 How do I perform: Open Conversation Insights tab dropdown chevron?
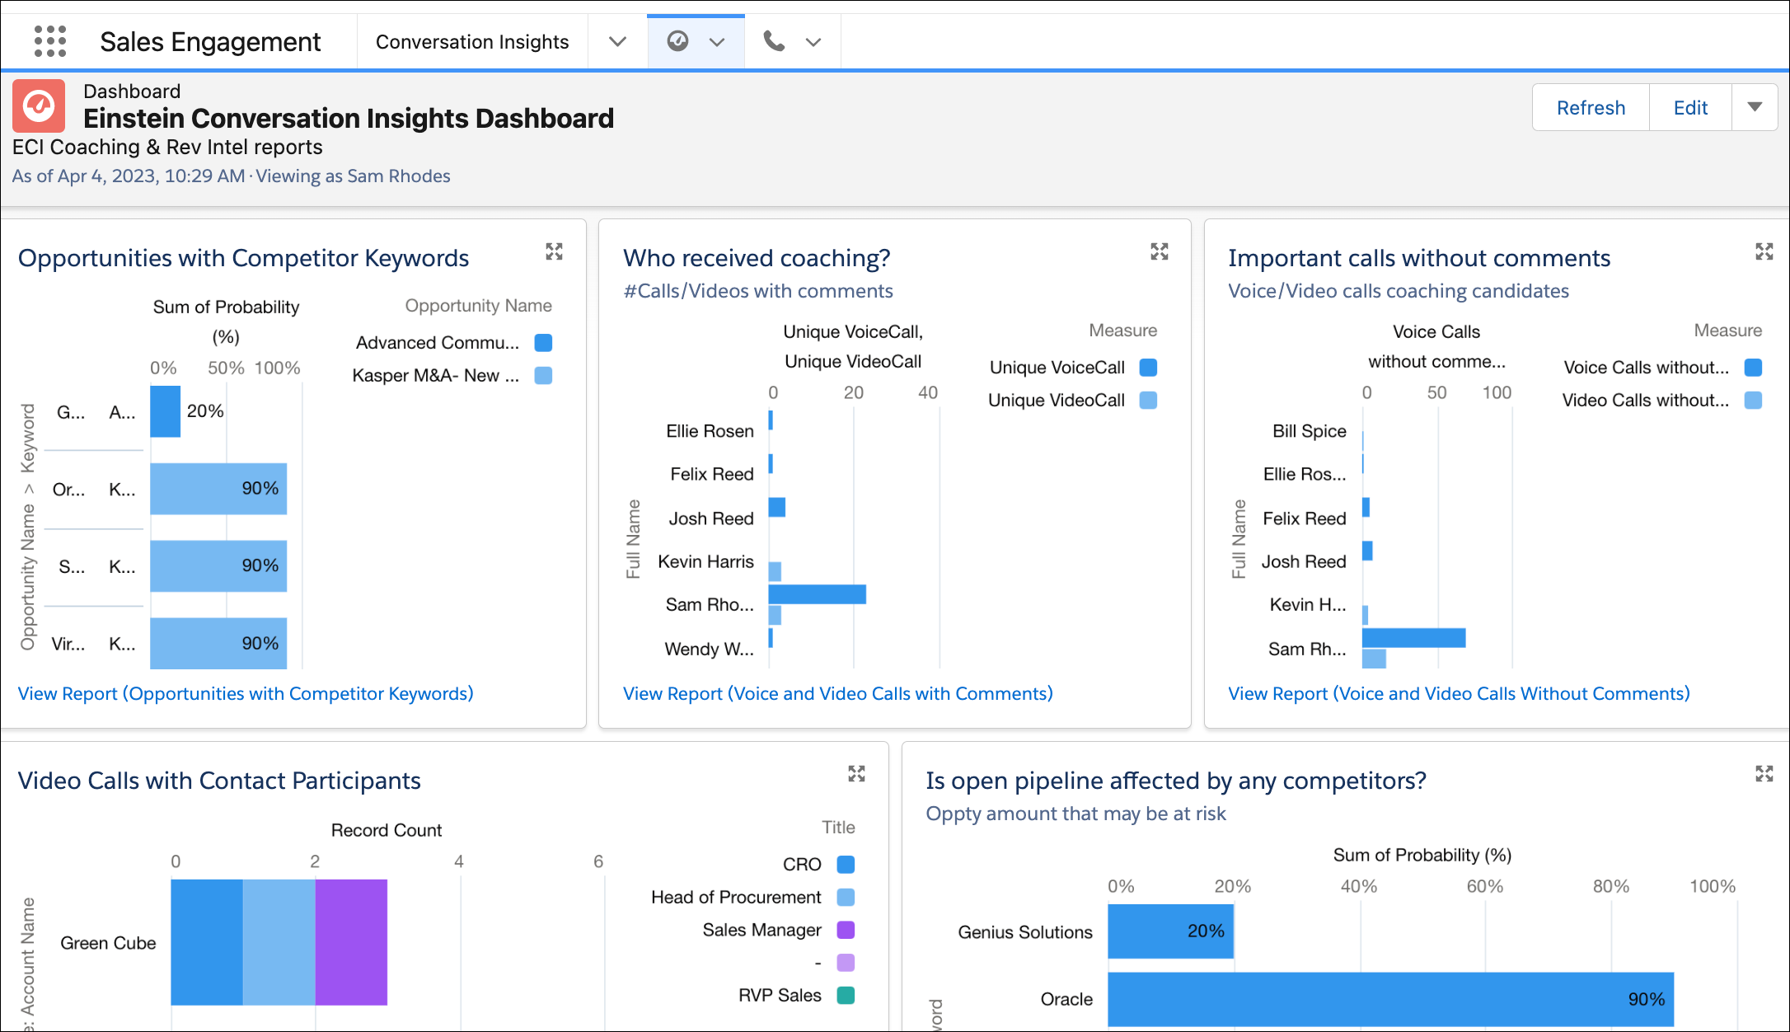point(617,42)
